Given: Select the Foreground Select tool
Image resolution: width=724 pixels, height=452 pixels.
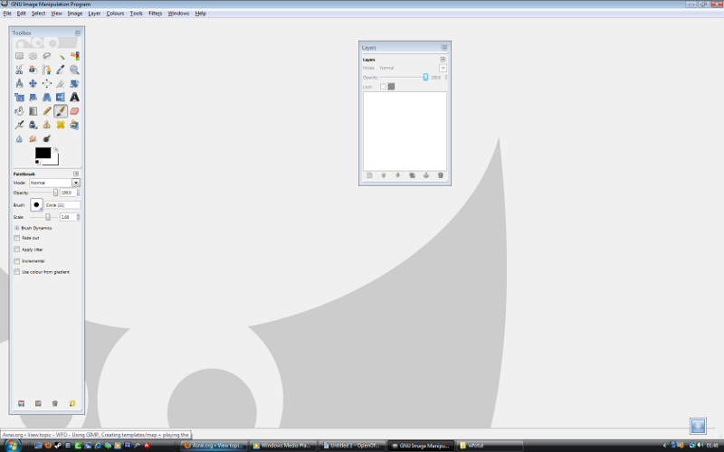Looking at the screenshot, I should coord(33,70).
